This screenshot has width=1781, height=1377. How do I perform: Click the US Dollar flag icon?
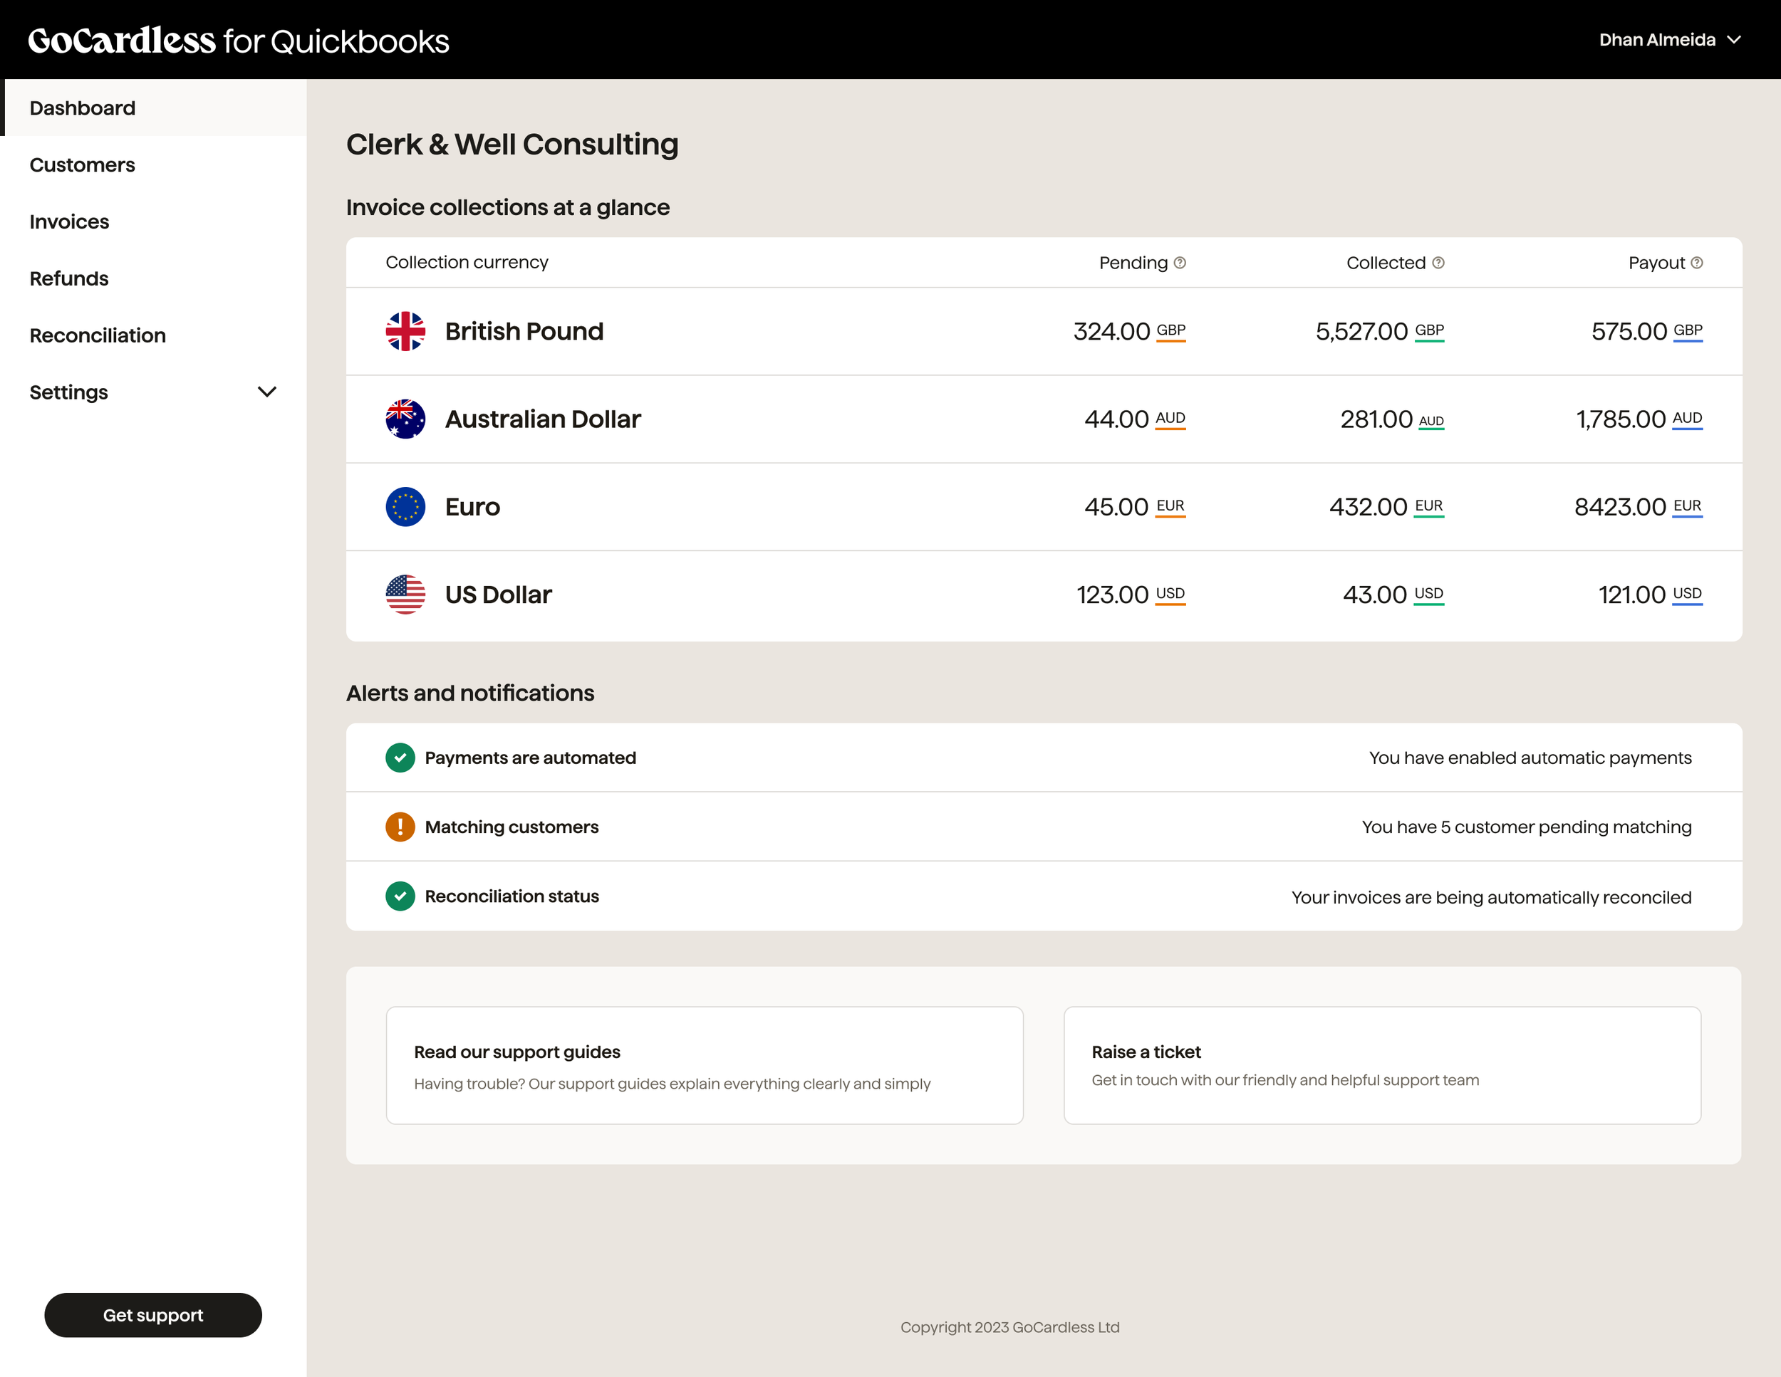[x=405, y=595]
